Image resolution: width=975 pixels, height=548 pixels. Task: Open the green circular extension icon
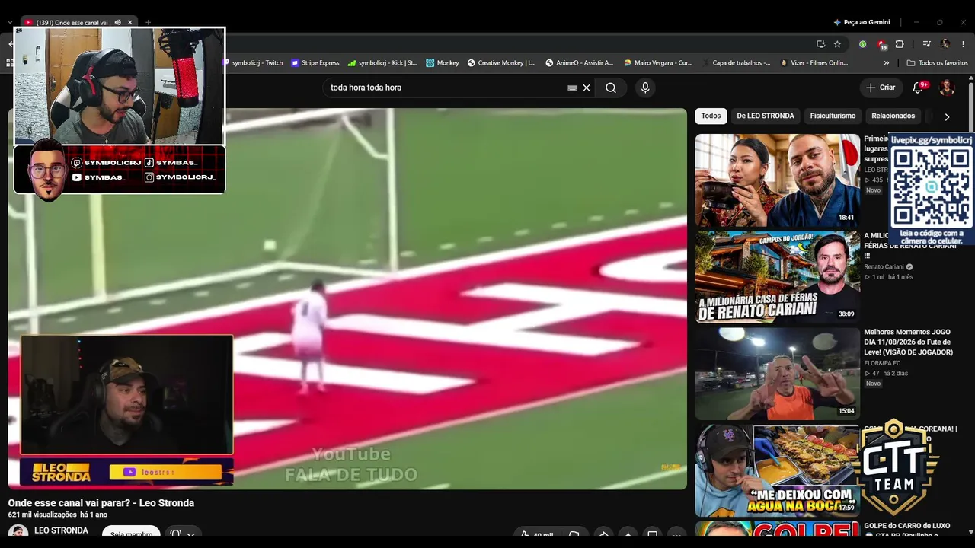click(862, 44)
